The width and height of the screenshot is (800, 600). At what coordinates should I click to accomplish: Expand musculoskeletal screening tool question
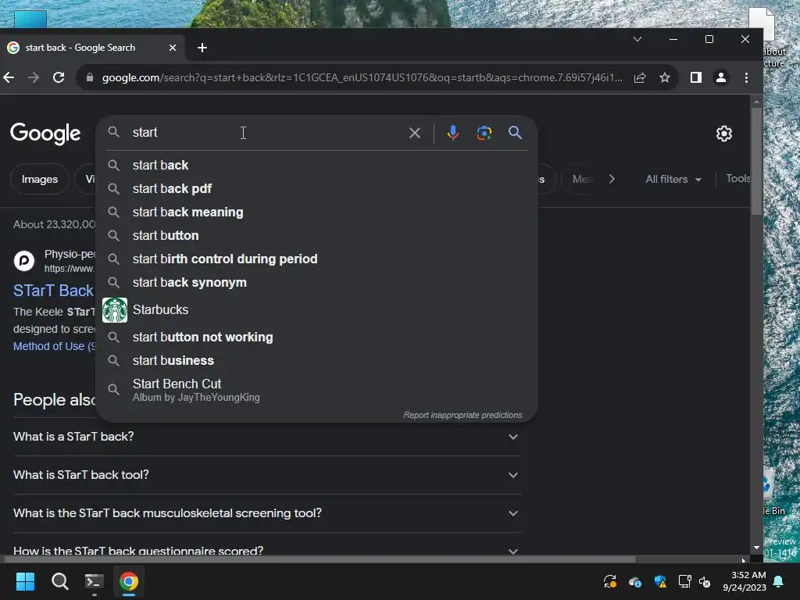(267, 513)
